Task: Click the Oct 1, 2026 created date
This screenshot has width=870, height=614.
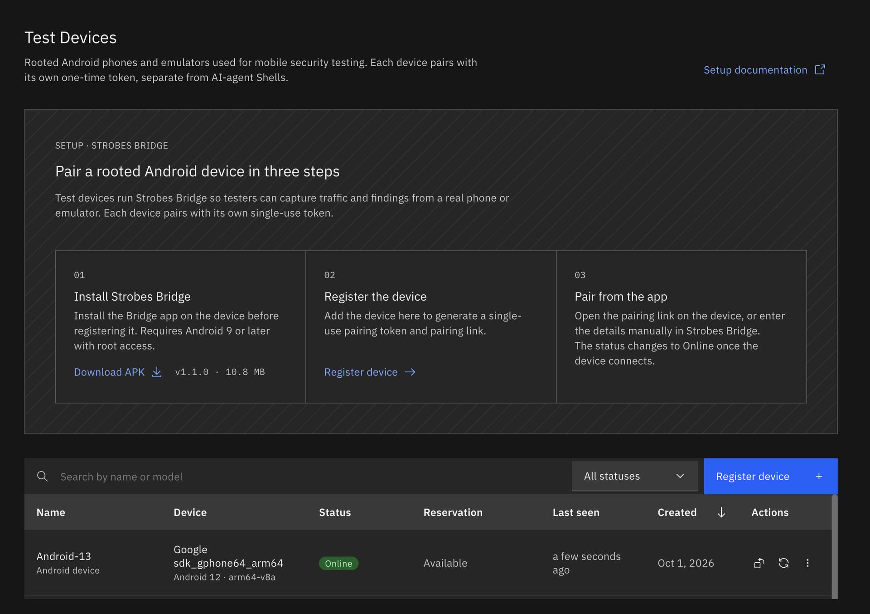Action: click(x=686, y=563)
